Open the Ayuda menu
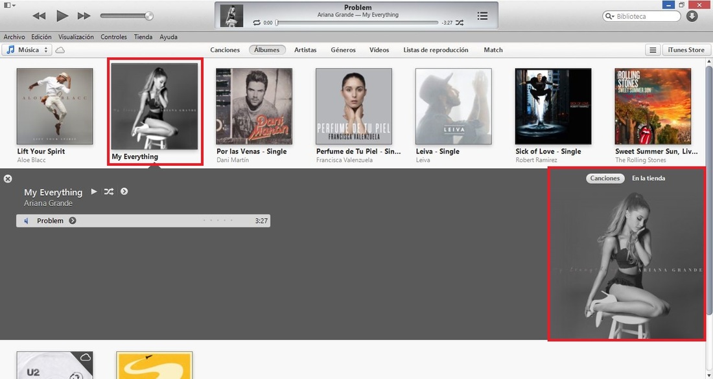713x379 pixels. 169,37
